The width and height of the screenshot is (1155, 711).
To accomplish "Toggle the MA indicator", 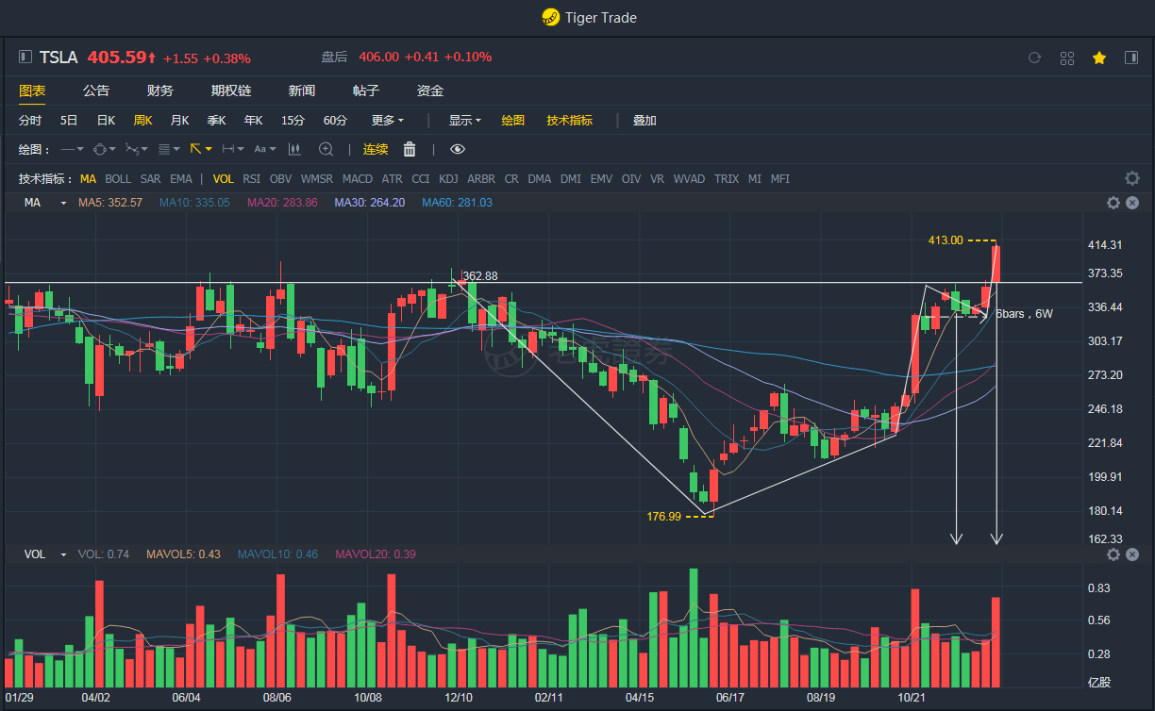I will point(88,178).
